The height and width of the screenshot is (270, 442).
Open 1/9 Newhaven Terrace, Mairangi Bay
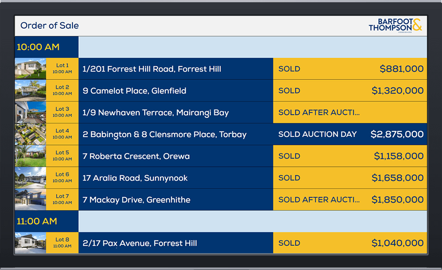pos(156,112)
